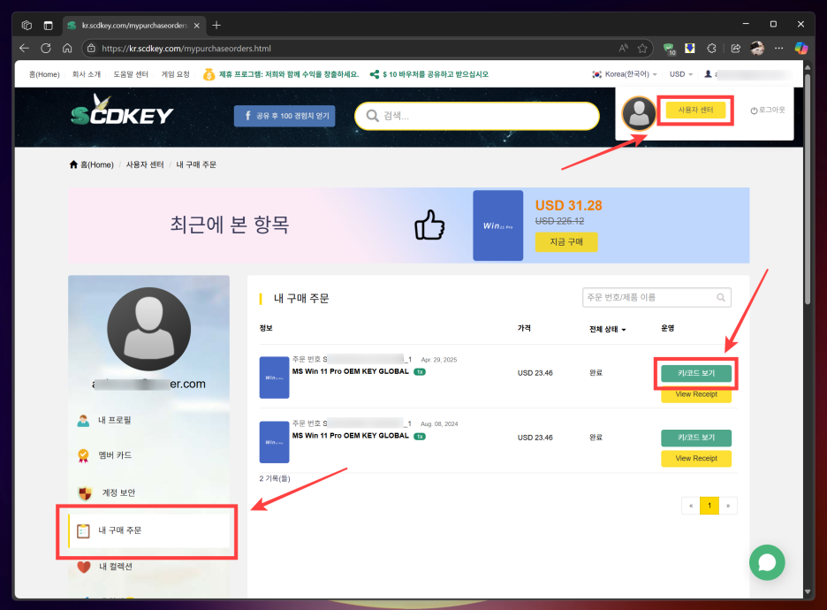View key/code for Apr 29, 2025 order

pos(696,373)
